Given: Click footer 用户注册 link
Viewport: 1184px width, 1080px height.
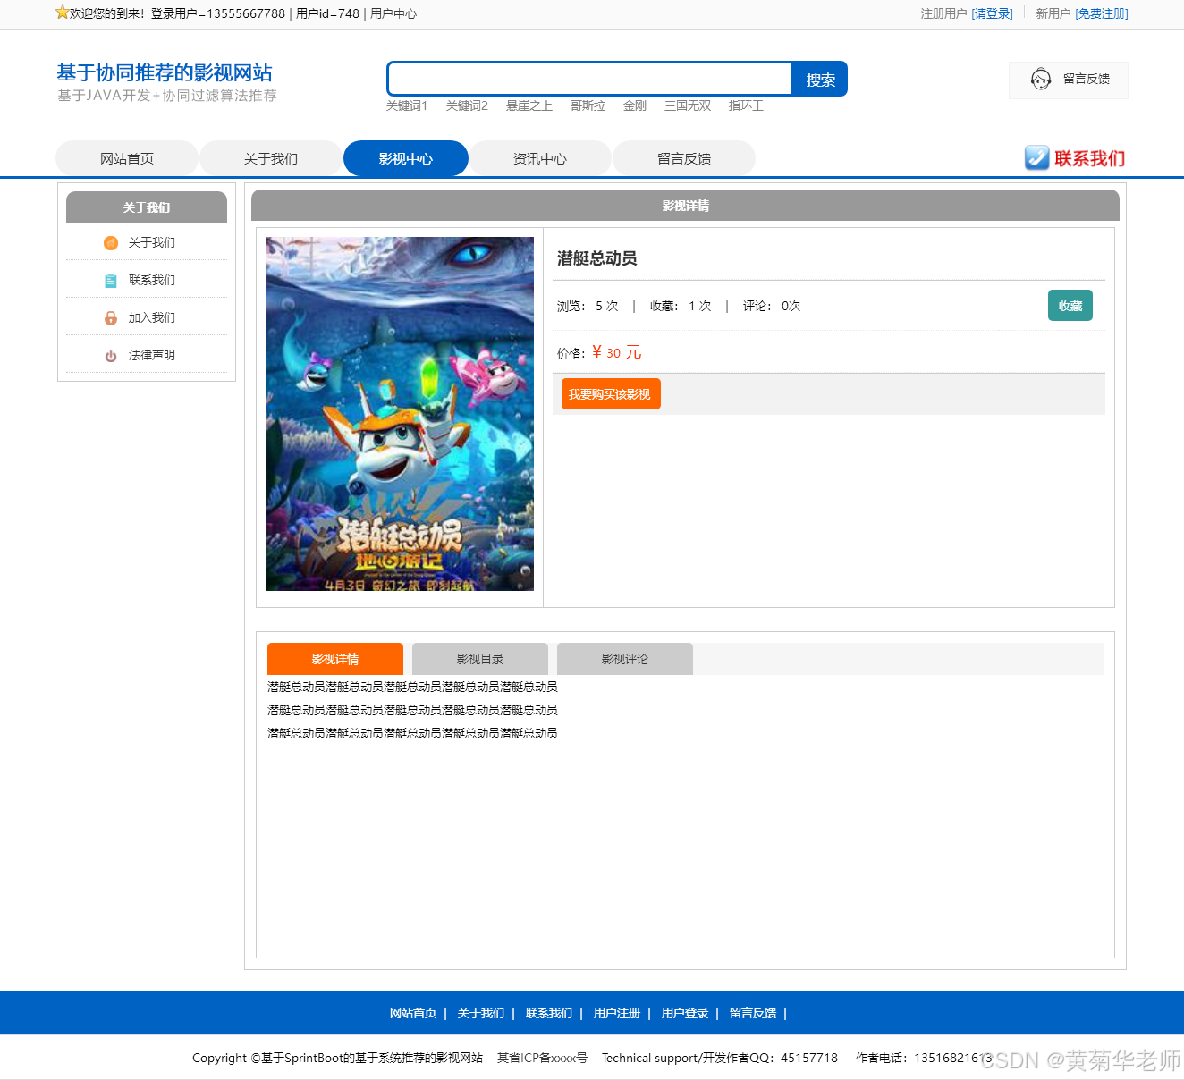Looking at the screenshot, I should 617,1013.
